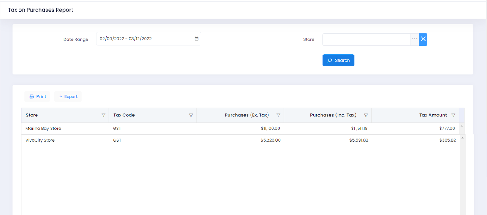Open the Tax Code column filter
Viewport: 487px width, 215px height.
click(191, 115)
